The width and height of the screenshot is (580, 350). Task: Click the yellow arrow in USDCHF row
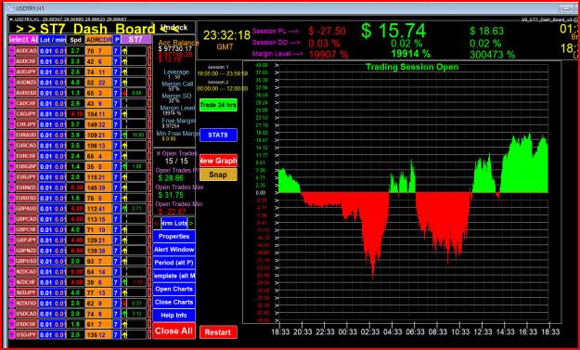(124, 325)
